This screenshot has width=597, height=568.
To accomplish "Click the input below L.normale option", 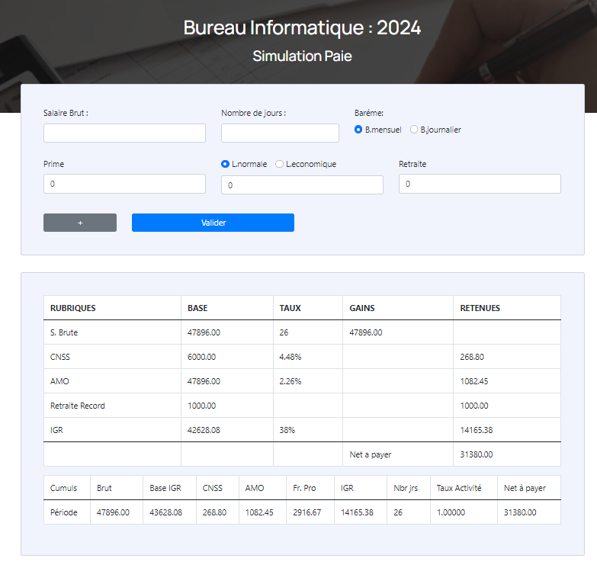I will (302, 185).
